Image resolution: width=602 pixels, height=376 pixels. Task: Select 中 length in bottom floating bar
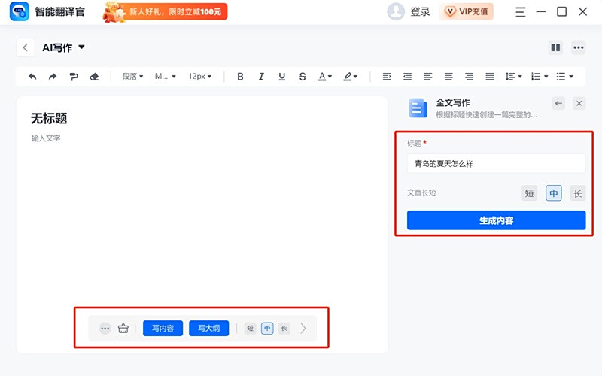(267, 329)
